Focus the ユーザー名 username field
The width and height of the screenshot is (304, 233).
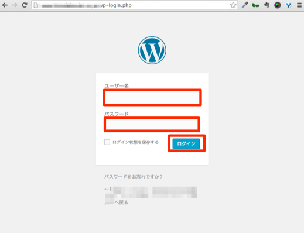pos(152,97)
